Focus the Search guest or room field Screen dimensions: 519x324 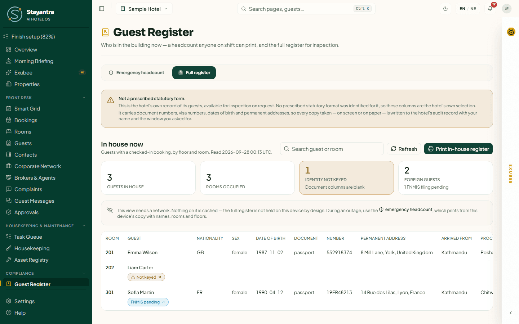pyautogui.click(x=332, y=149)
